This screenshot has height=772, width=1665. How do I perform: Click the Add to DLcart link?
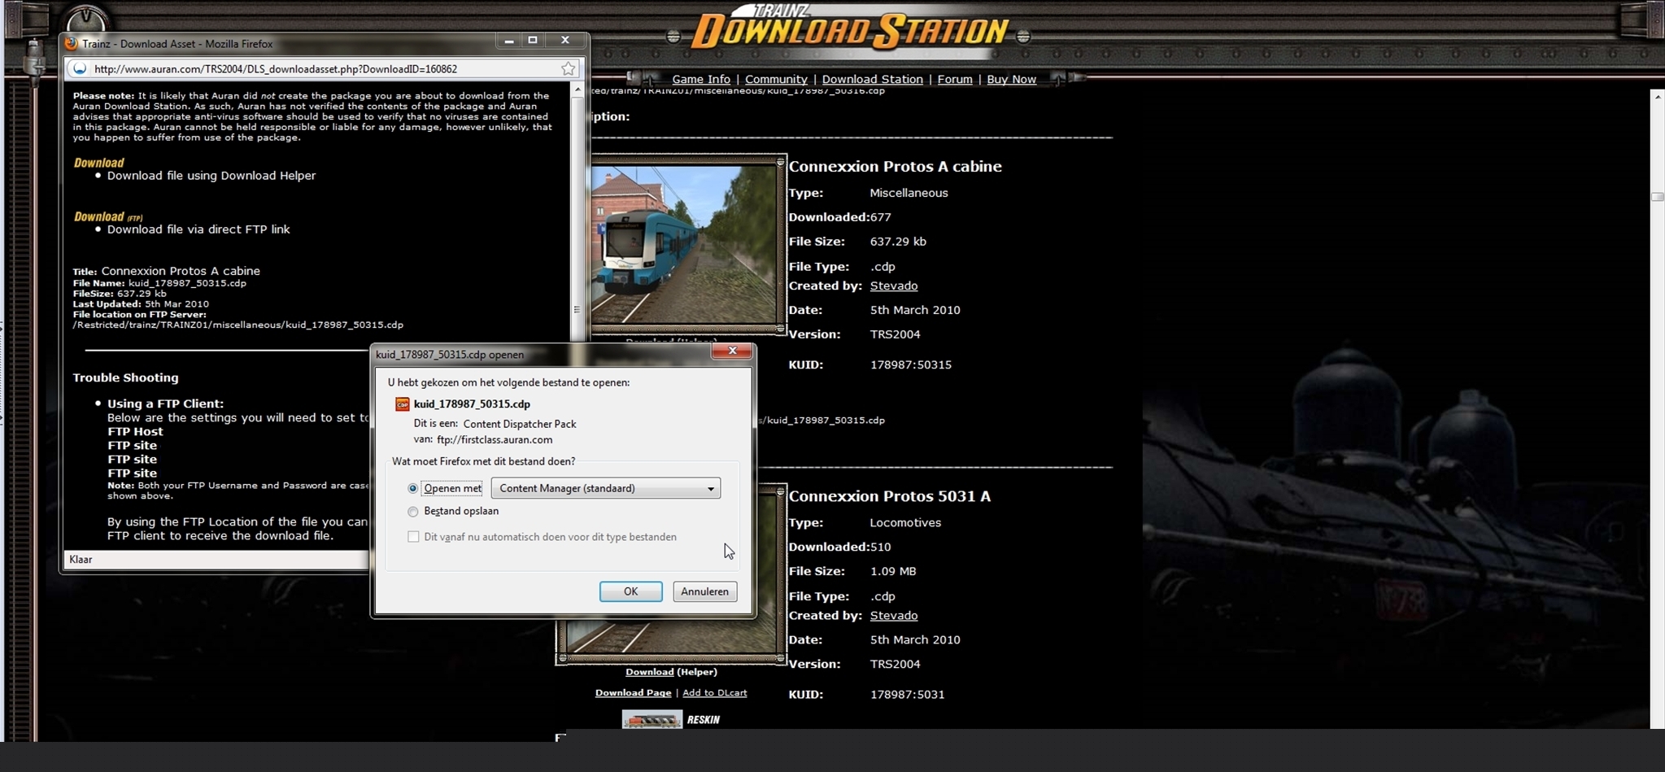tap(714, 693)
